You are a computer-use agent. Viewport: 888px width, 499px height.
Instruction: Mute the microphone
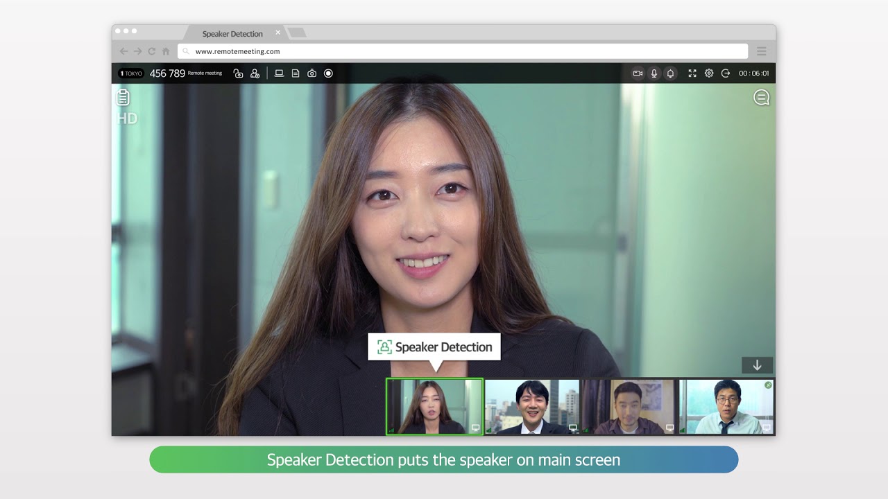click(x=654, y=73)
